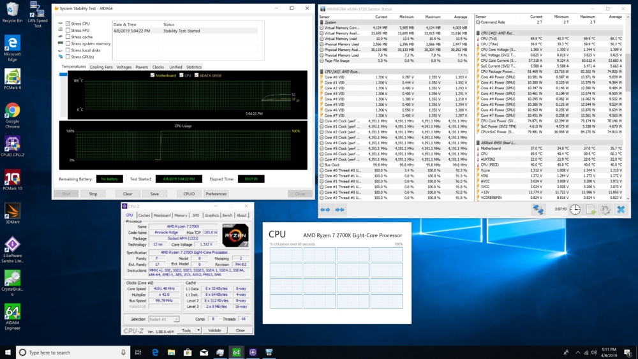
Task: Click HWiNFO network remote connection icon
Action: (x=538, y=209)
